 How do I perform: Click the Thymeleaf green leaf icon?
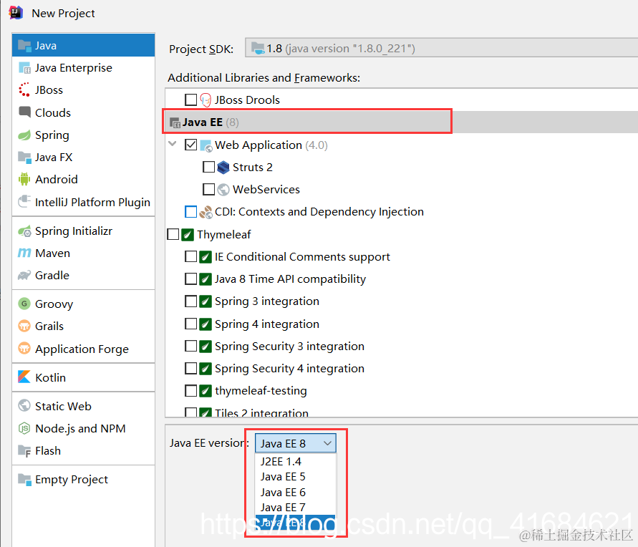point(188,235)
